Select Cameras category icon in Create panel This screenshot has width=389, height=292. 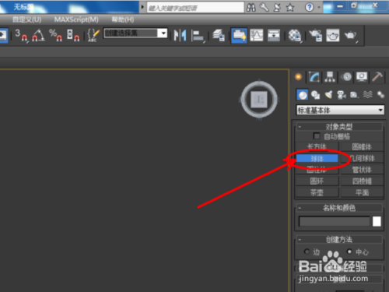pos(342,95)
